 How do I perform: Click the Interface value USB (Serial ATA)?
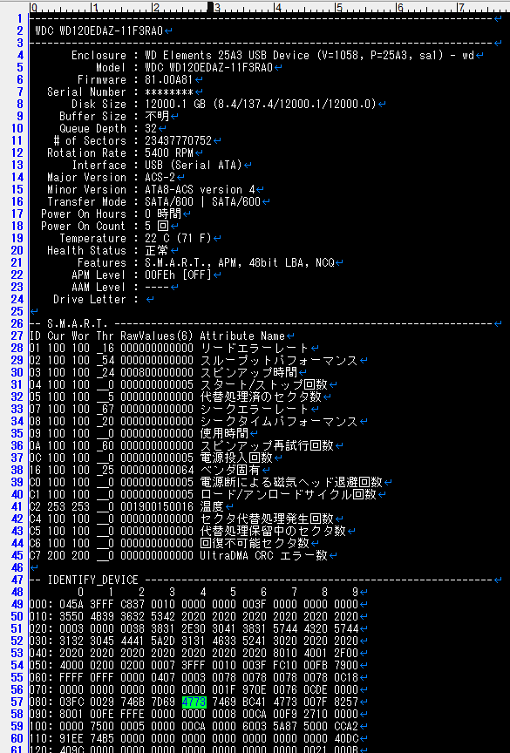[x=194, y=166]
